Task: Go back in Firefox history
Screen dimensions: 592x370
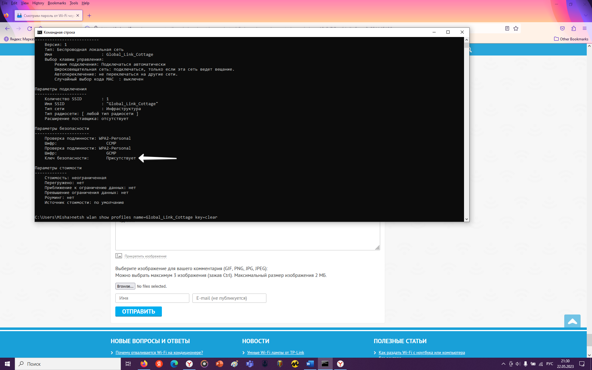Action: (x=7, y=28)
